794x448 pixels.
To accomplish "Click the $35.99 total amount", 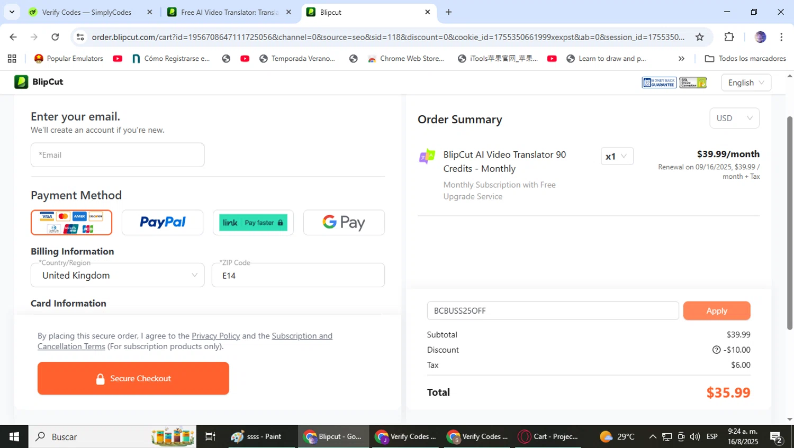I will [728, 392].
